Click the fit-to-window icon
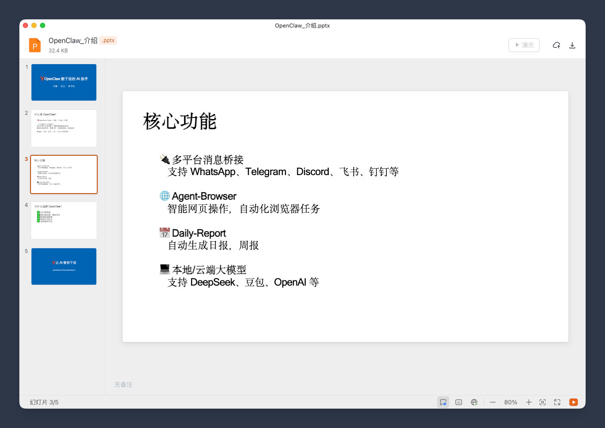This screenshot has width=605, height=428. click(x=543, y=402)
